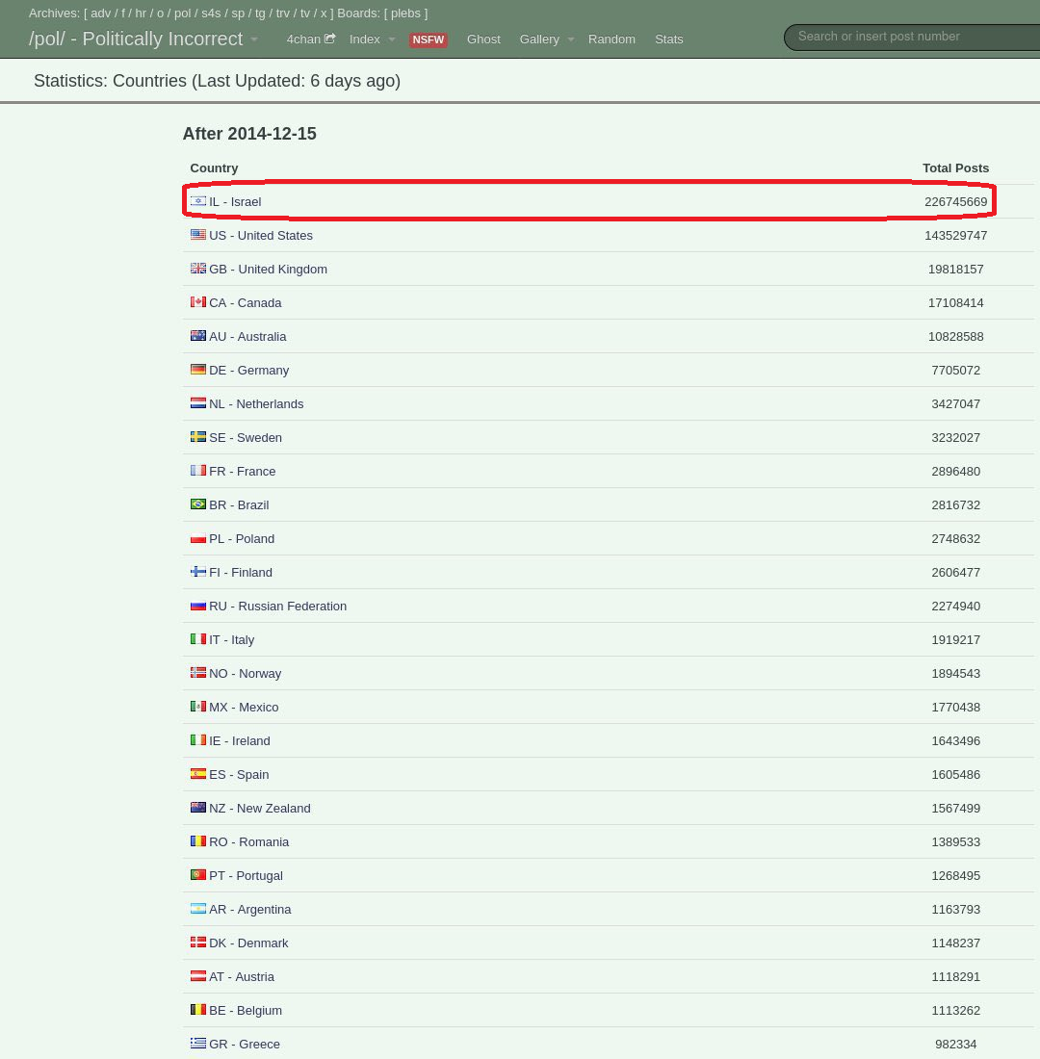Click the United Kingdom flag icon
1040x1059 pixels.
coord(198,269)
